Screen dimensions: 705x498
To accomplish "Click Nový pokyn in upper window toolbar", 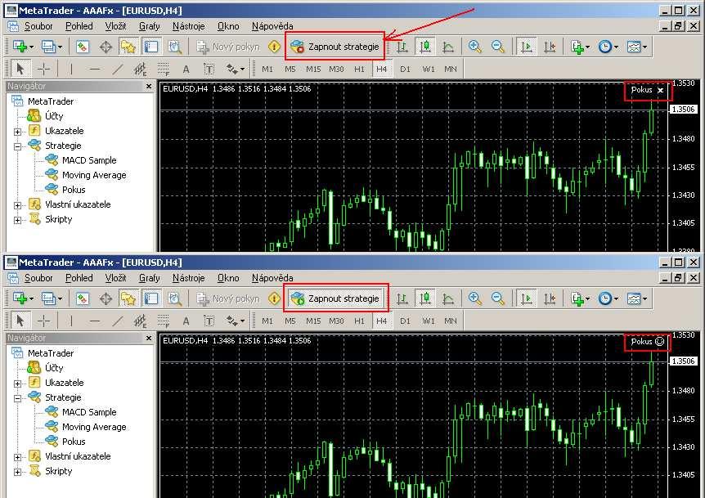I will [x=228, y=47].
